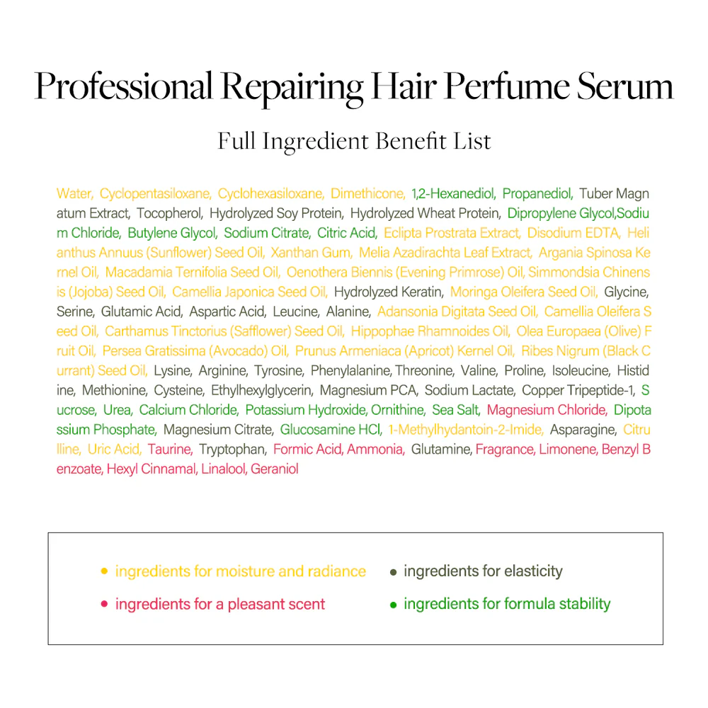
Task: Toggle the ingredients for formula stability legend entry
Action: pos(504,604)
